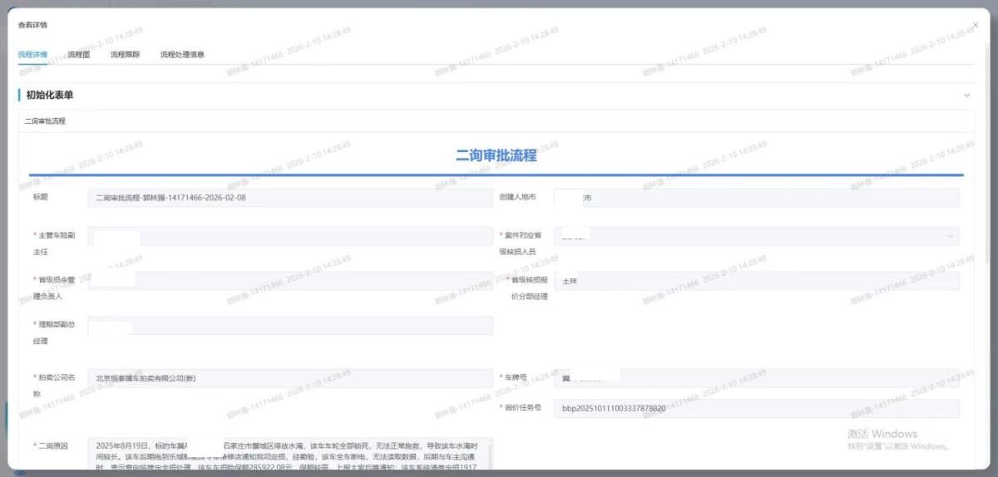Click the 主管车险副主任 field
Image resolution: width=998 pixels, height=477 pixels.
tap(289, 237)
